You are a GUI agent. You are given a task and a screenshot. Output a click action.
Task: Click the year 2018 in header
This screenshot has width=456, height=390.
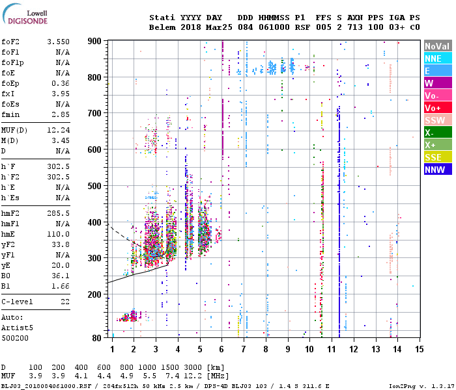pos(191,27)
